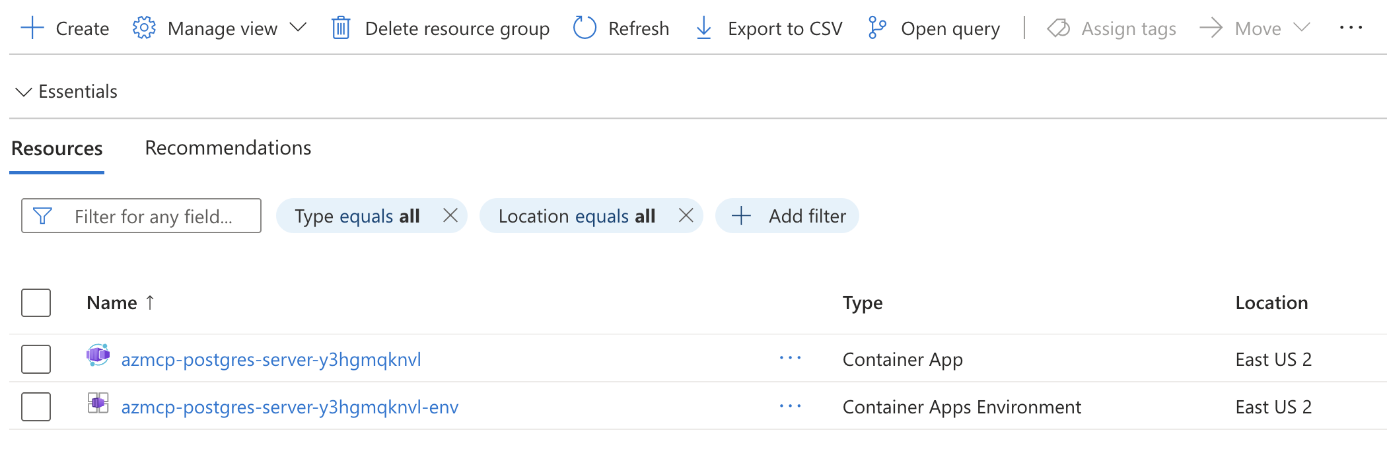Viewport: 1387px width, 457px height.
Task: Remove the Type equals all filter
Action: (450, 215)
